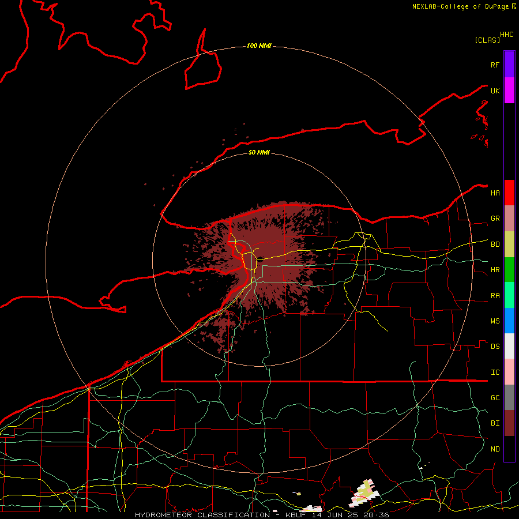
Task: Click the HHC product code label
Action: click(506, 35)
